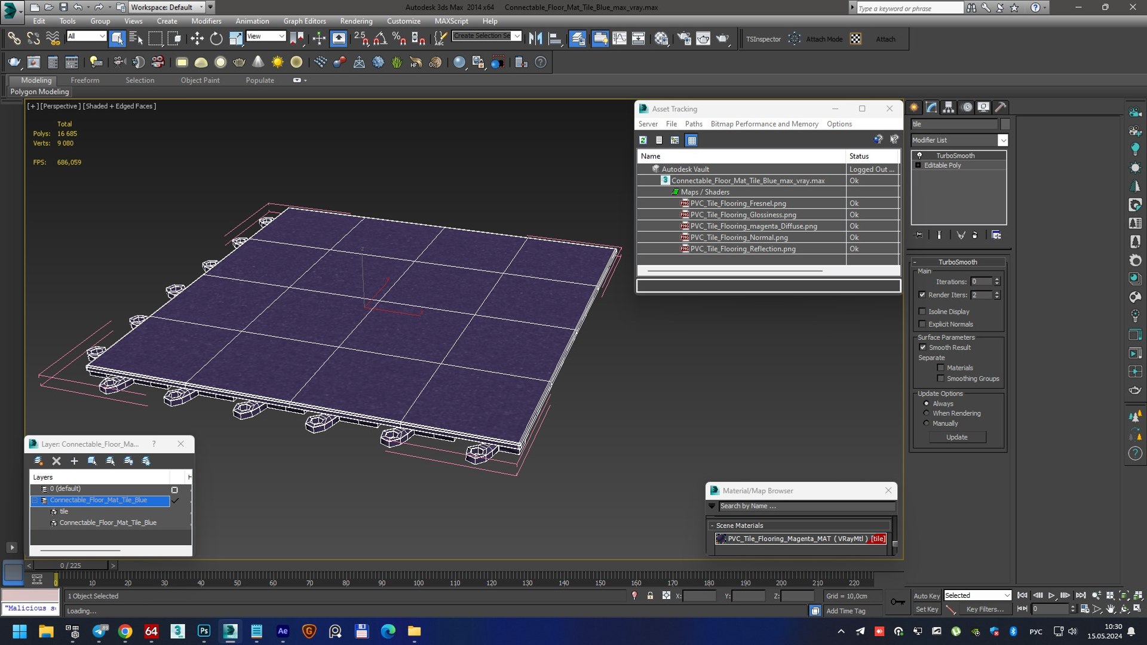Click the Update button in TurboSmooth
The height and width of the screenshot is (645, 1147).
click(956, 437)
